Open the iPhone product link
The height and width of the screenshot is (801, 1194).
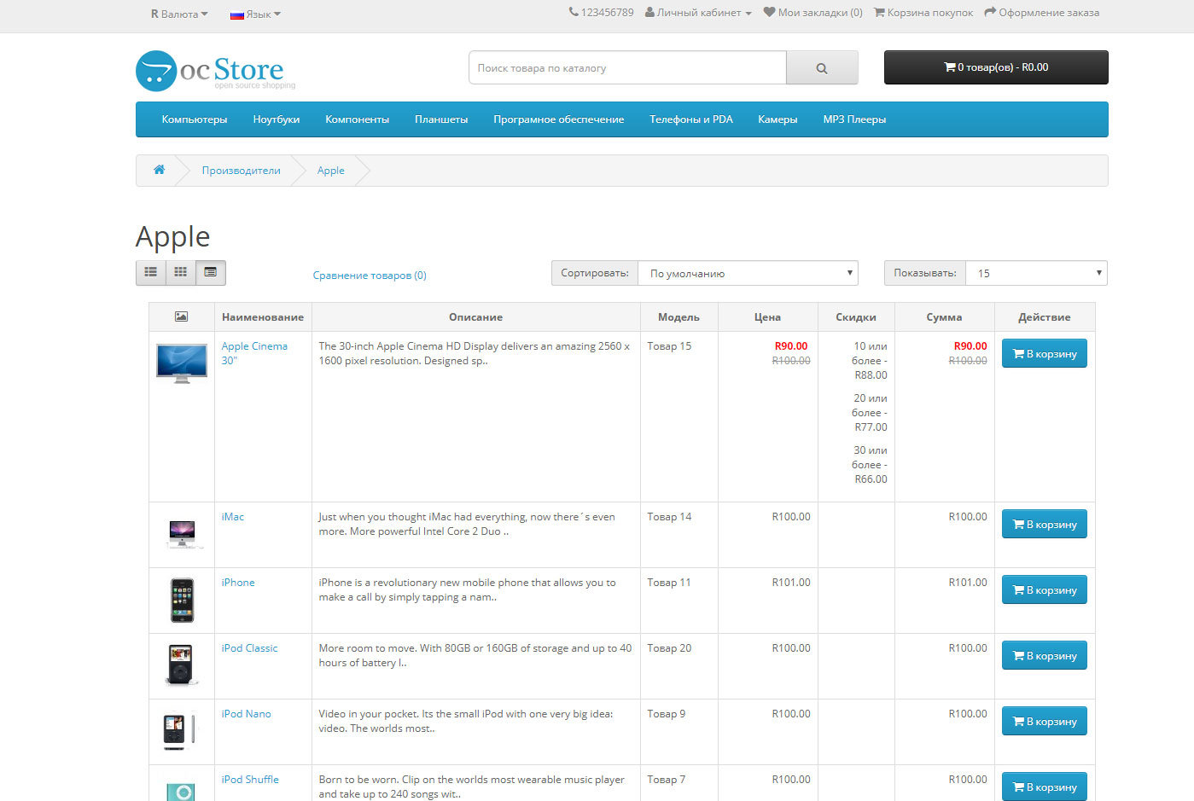tap(238, 583)
